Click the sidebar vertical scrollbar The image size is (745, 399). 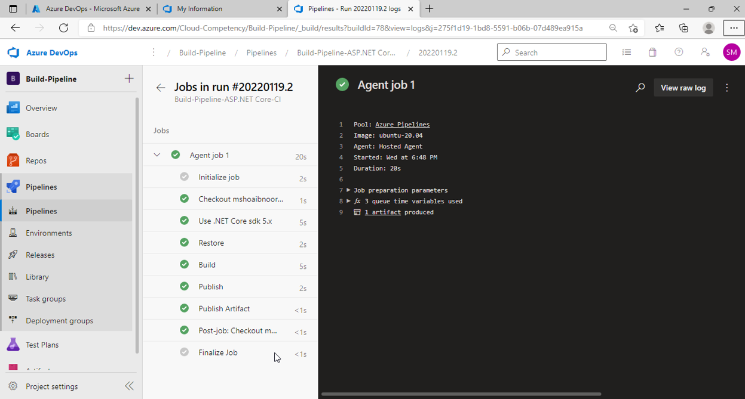(x=137, y=225)
